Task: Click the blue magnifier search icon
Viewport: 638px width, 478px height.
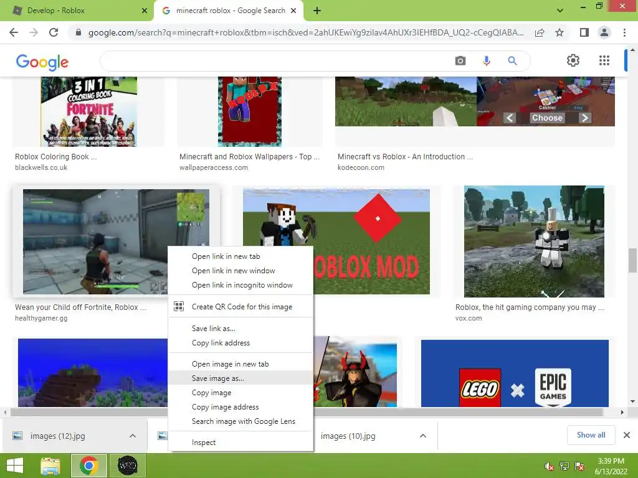Action: [512, 61]
